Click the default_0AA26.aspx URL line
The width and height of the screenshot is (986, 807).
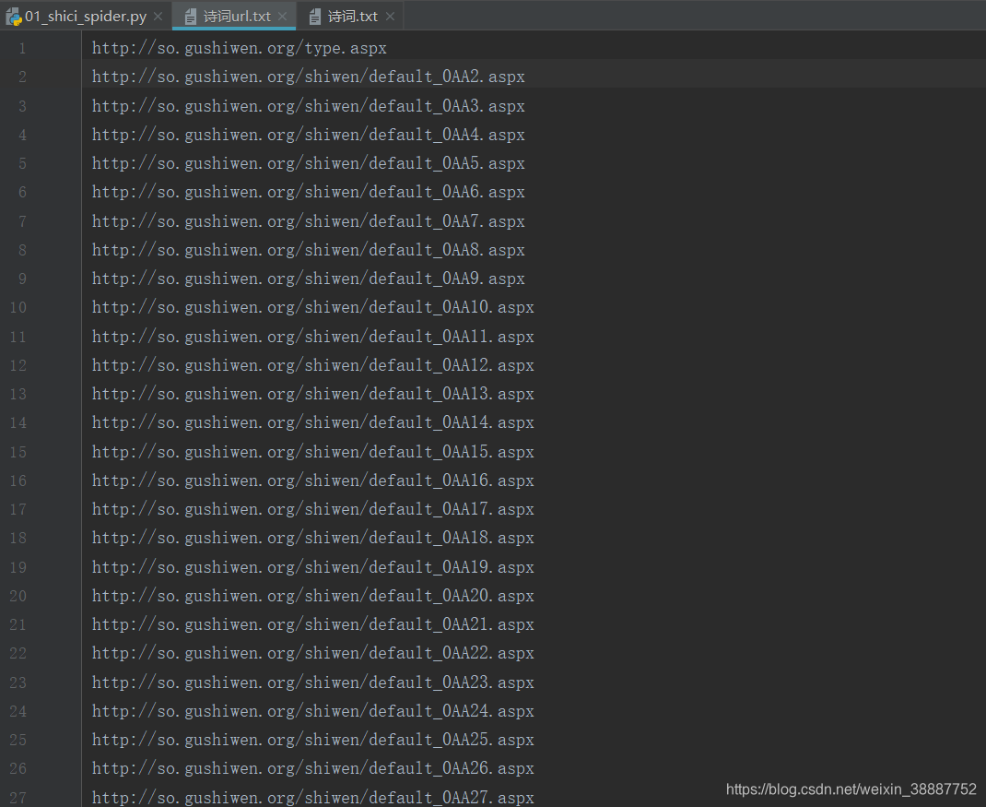[313, 768]
